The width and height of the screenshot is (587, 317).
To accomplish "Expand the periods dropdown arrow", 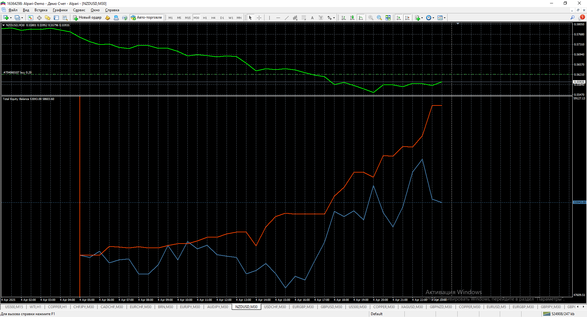I will pyautogui.click(x=433, y=18).
